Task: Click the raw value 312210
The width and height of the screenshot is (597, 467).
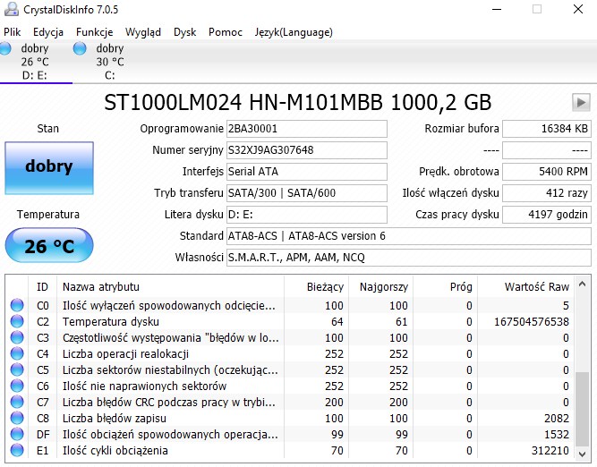Action: tap(550, 451)
